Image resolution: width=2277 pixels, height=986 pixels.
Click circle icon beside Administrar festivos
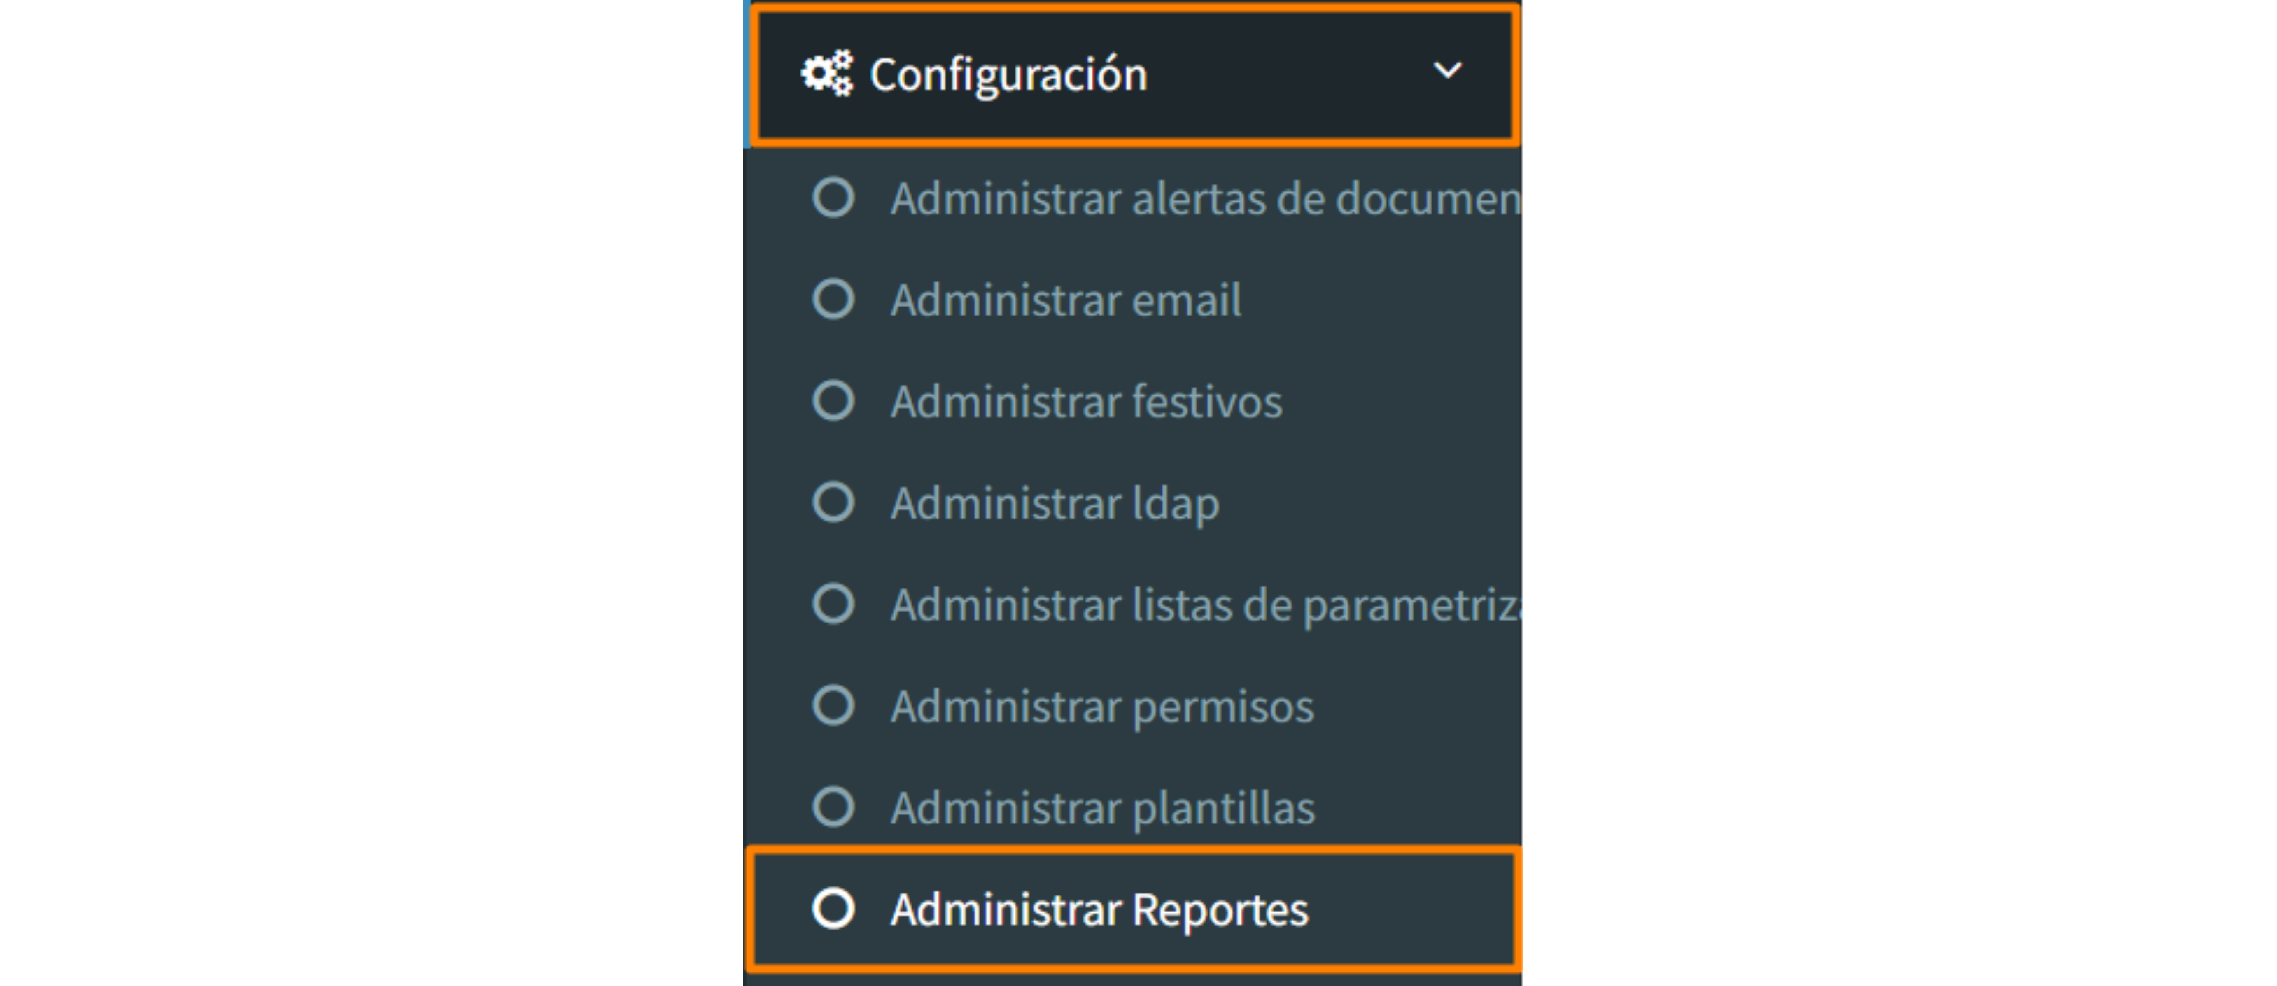coord(833,400)
